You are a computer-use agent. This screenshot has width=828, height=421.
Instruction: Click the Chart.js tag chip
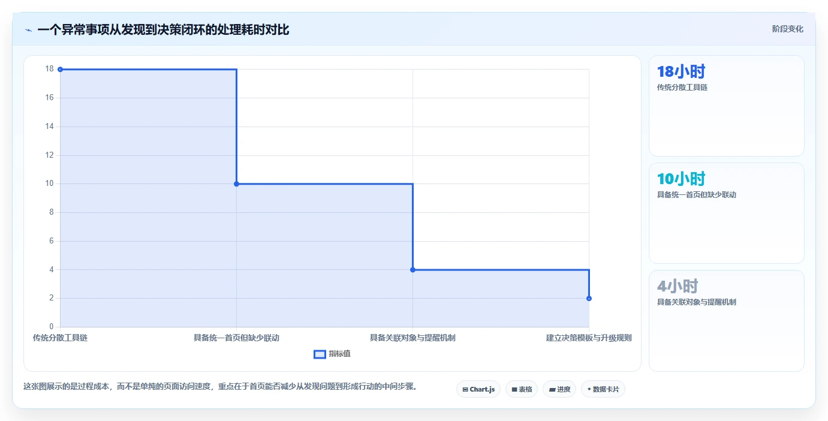tap(478, 389)
